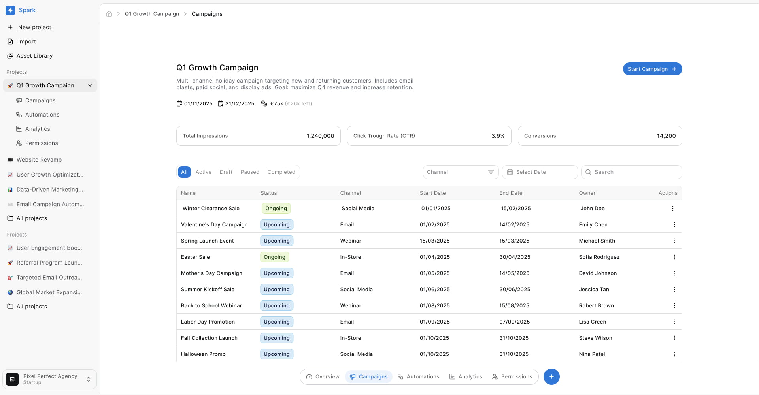
Task: Click the Spark logo icon
Action: 10,10
